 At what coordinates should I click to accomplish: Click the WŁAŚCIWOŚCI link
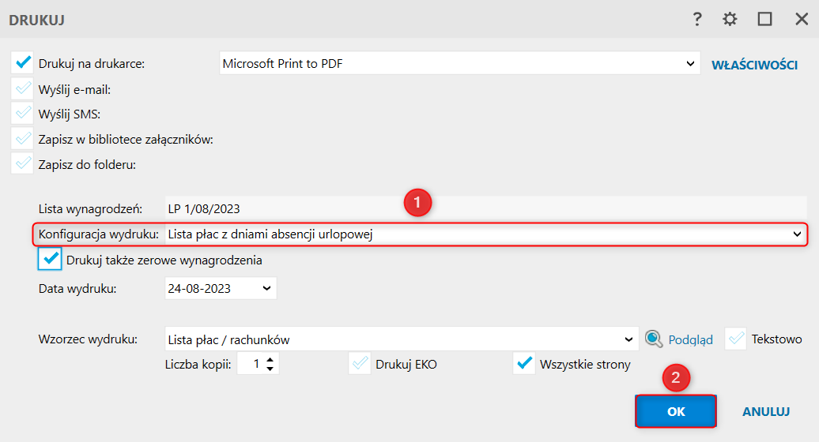coord(754,65)
